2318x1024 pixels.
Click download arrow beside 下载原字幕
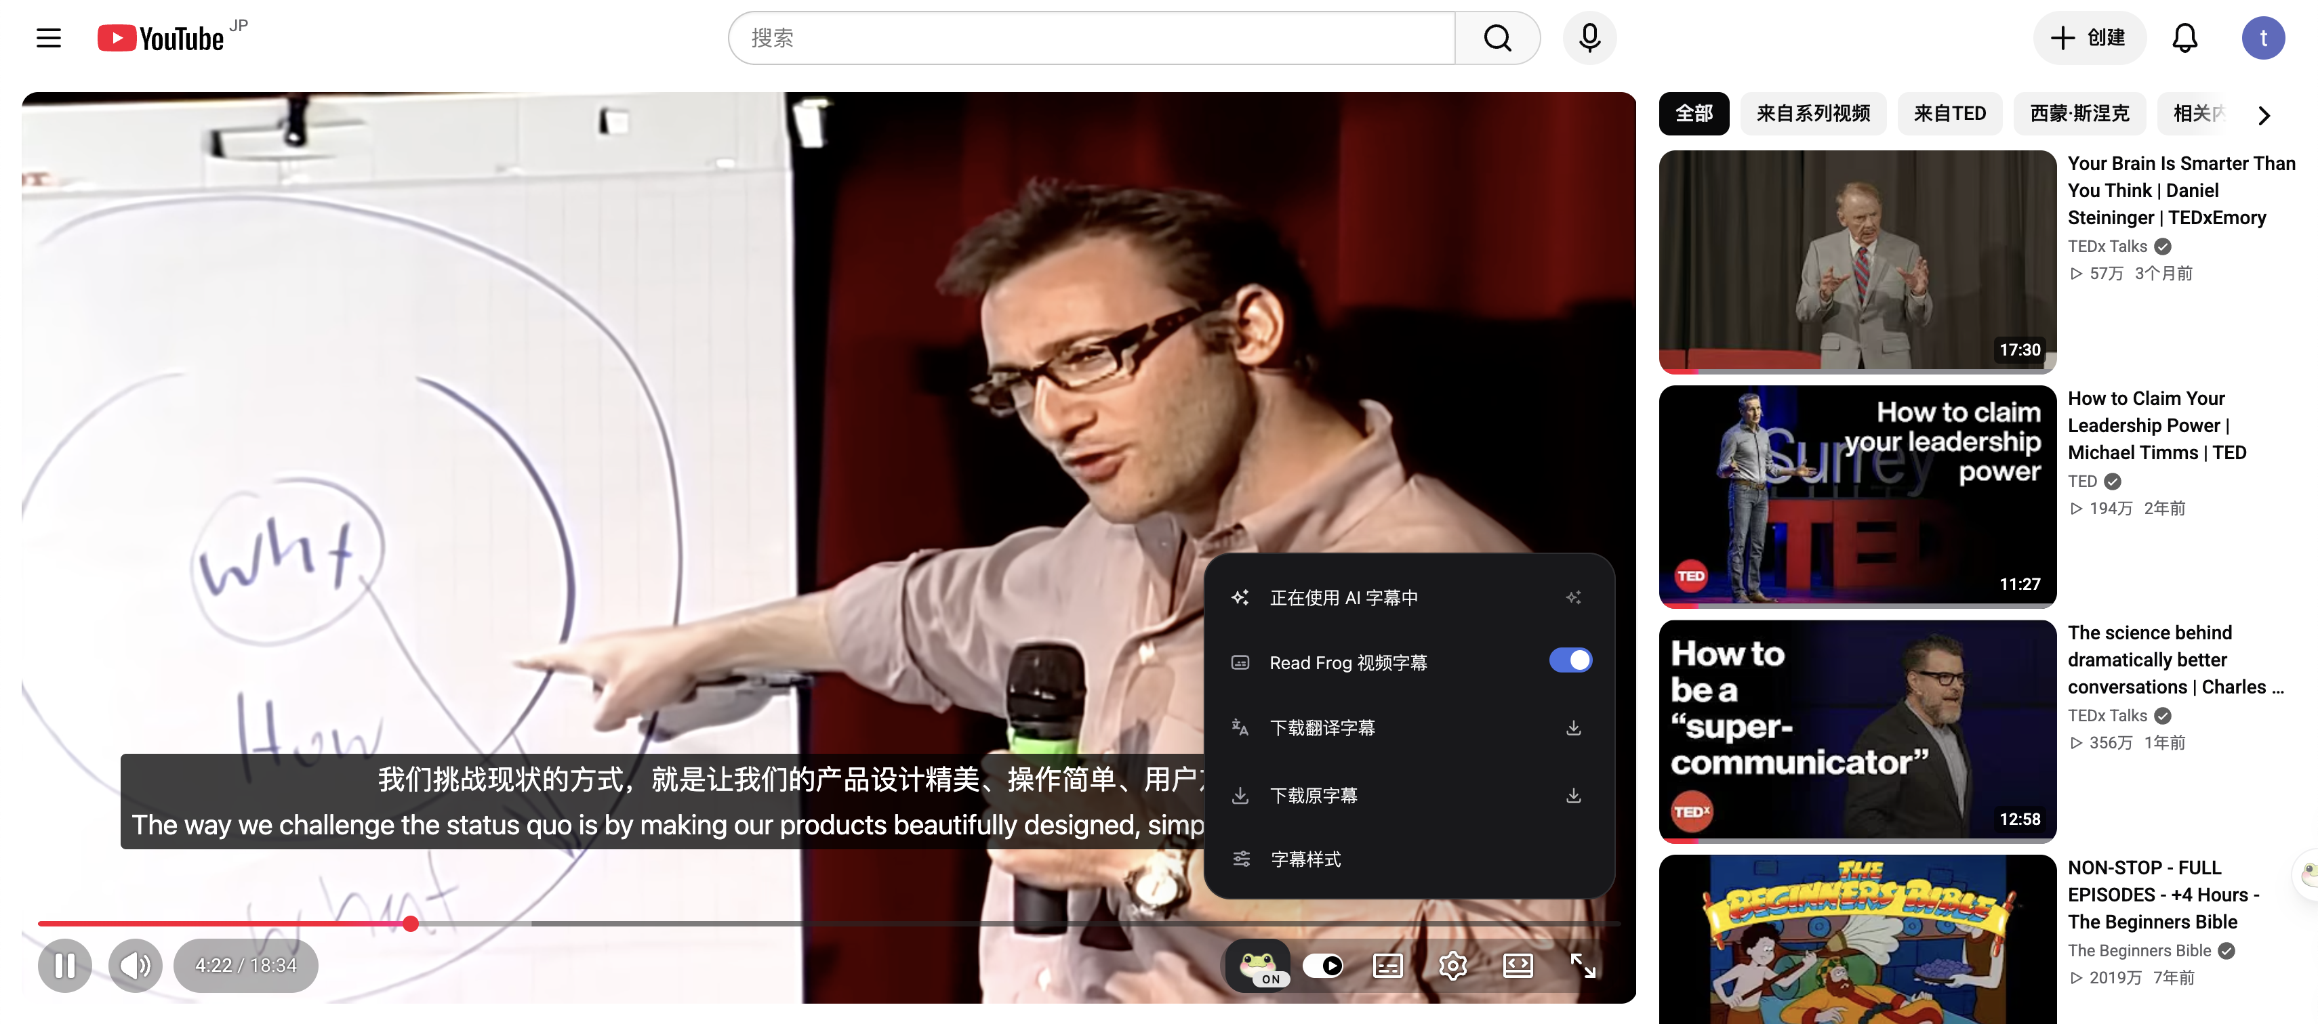(1573, 794)
